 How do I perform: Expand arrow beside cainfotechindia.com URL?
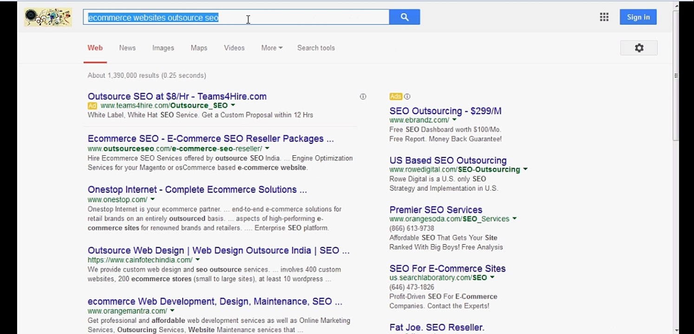[197, 260]
